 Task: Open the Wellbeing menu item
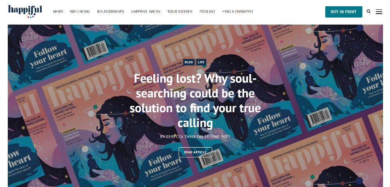[x=80, y=11]
